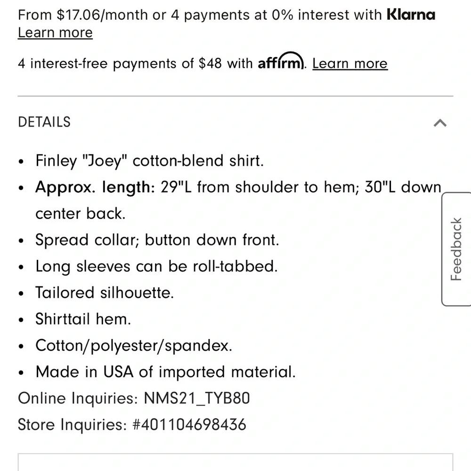Click Finley "Joey" cotton-blend shirt text

149,161
